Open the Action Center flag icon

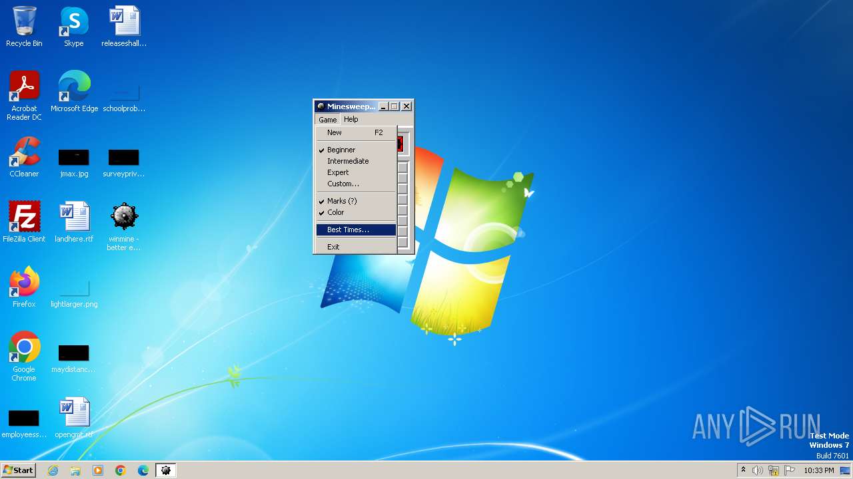(790, 470)
